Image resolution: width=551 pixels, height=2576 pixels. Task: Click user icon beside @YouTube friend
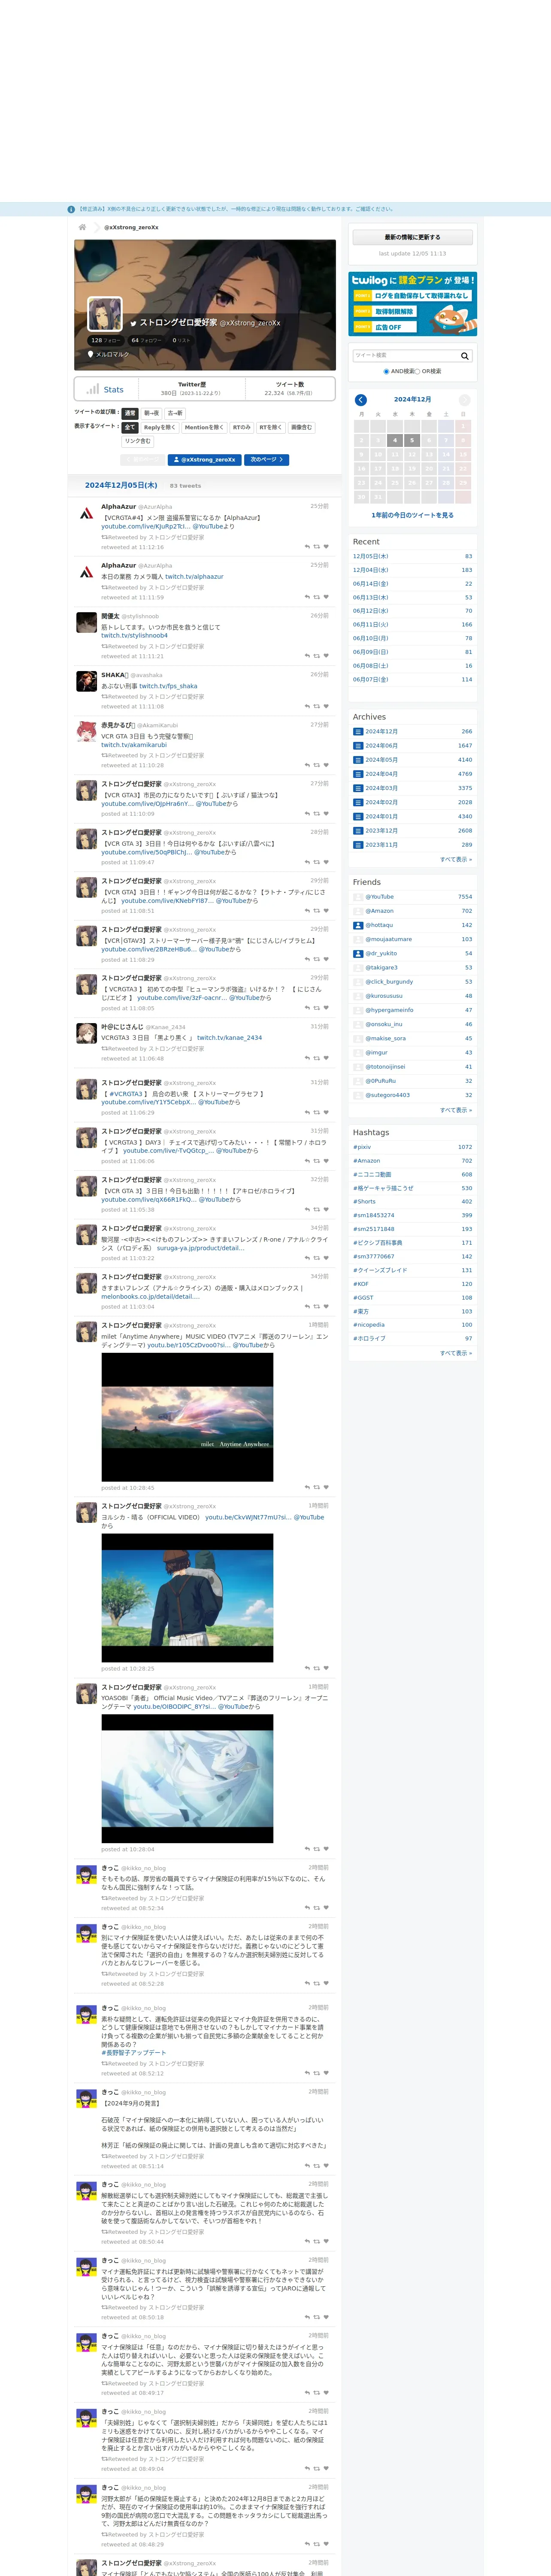click(358, 897)
